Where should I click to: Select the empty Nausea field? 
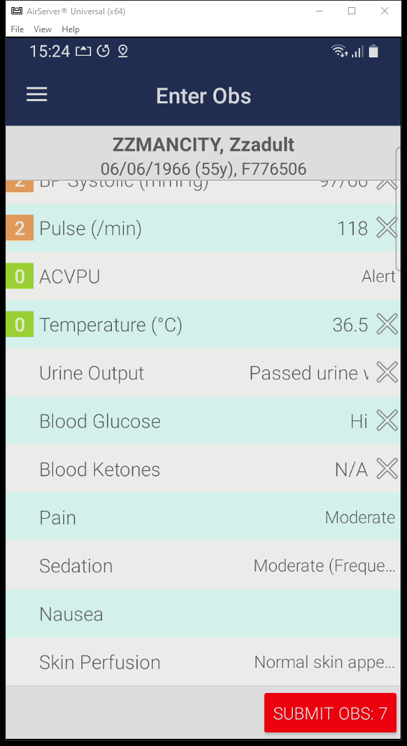point(203,614)
